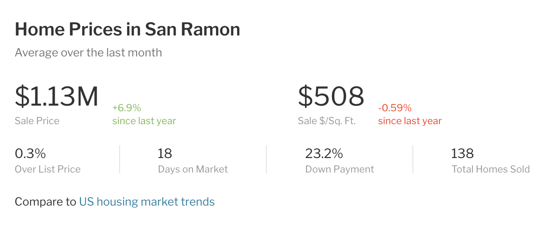
Task: Open the US housing market trends link
Action: pos(147,202)
